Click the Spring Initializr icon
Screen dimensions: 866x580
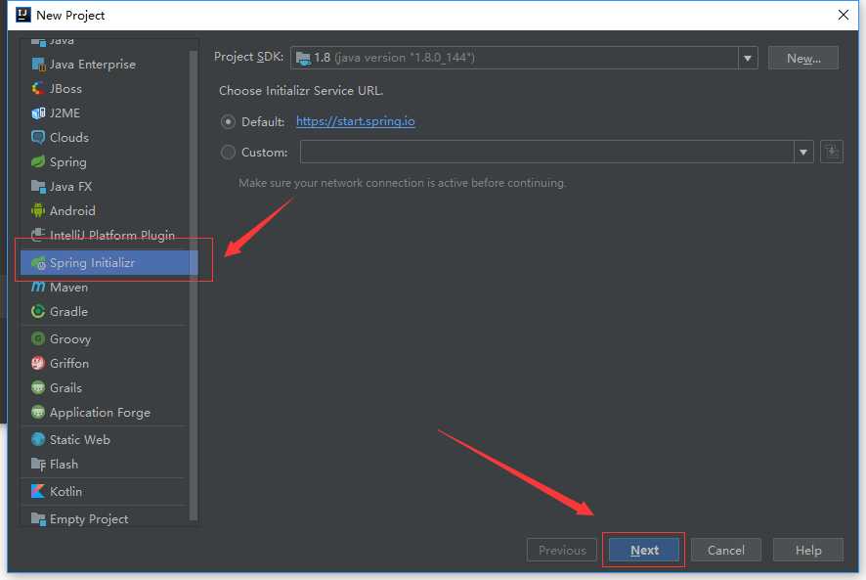[38, 263]
